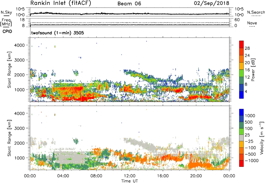Viewport: 265px width, 183px height.
Task: Select the "Time UT" axis title
Action: [x=130, y=181]
